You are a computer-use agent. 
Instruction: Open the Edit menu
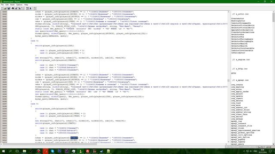click(x=7, y=5)
